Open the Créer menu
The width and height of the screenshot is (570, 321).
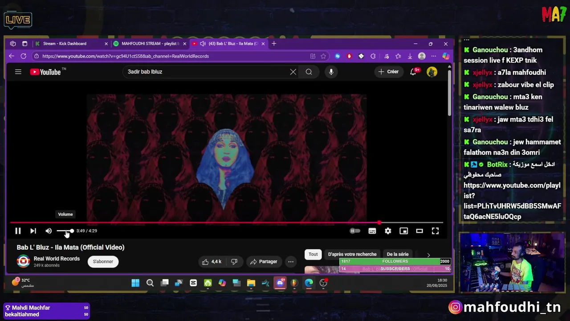[x=388, y=72]
